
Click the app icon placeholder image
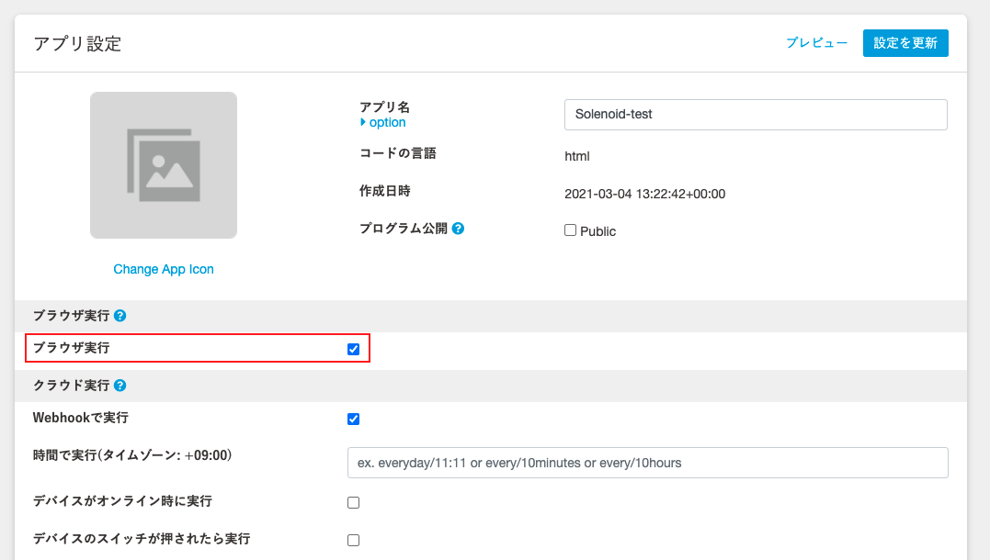pos(164,165)
